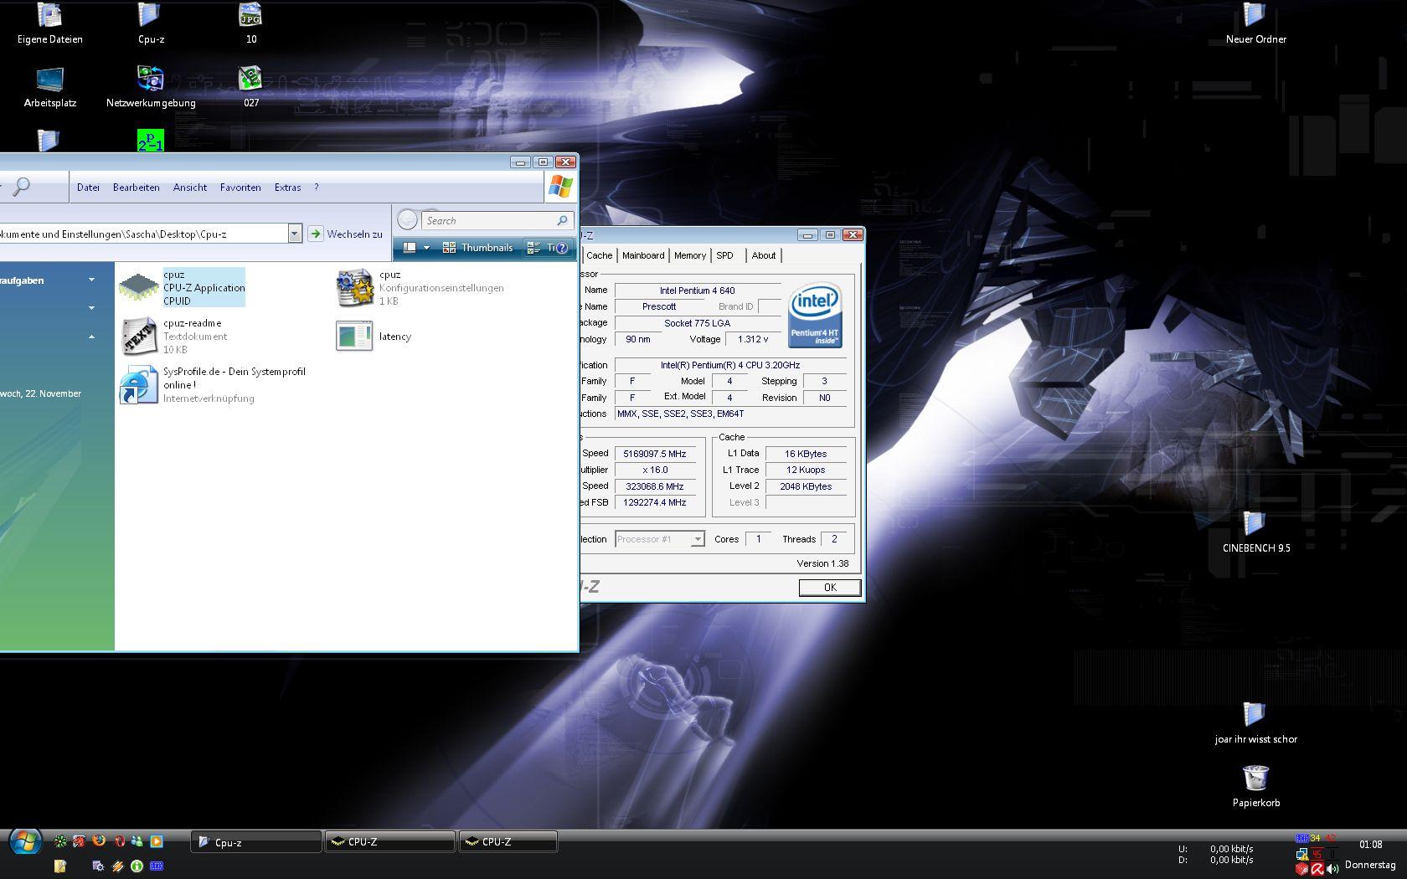The height and width of the screenshot is (879, 1407).
Task: Open the latency file icon
Action: pos(354,336)
